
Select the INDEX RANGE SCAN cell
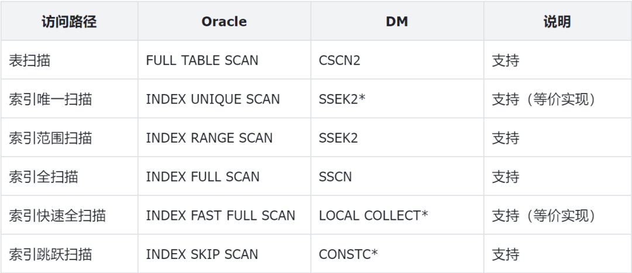[209, 138]
